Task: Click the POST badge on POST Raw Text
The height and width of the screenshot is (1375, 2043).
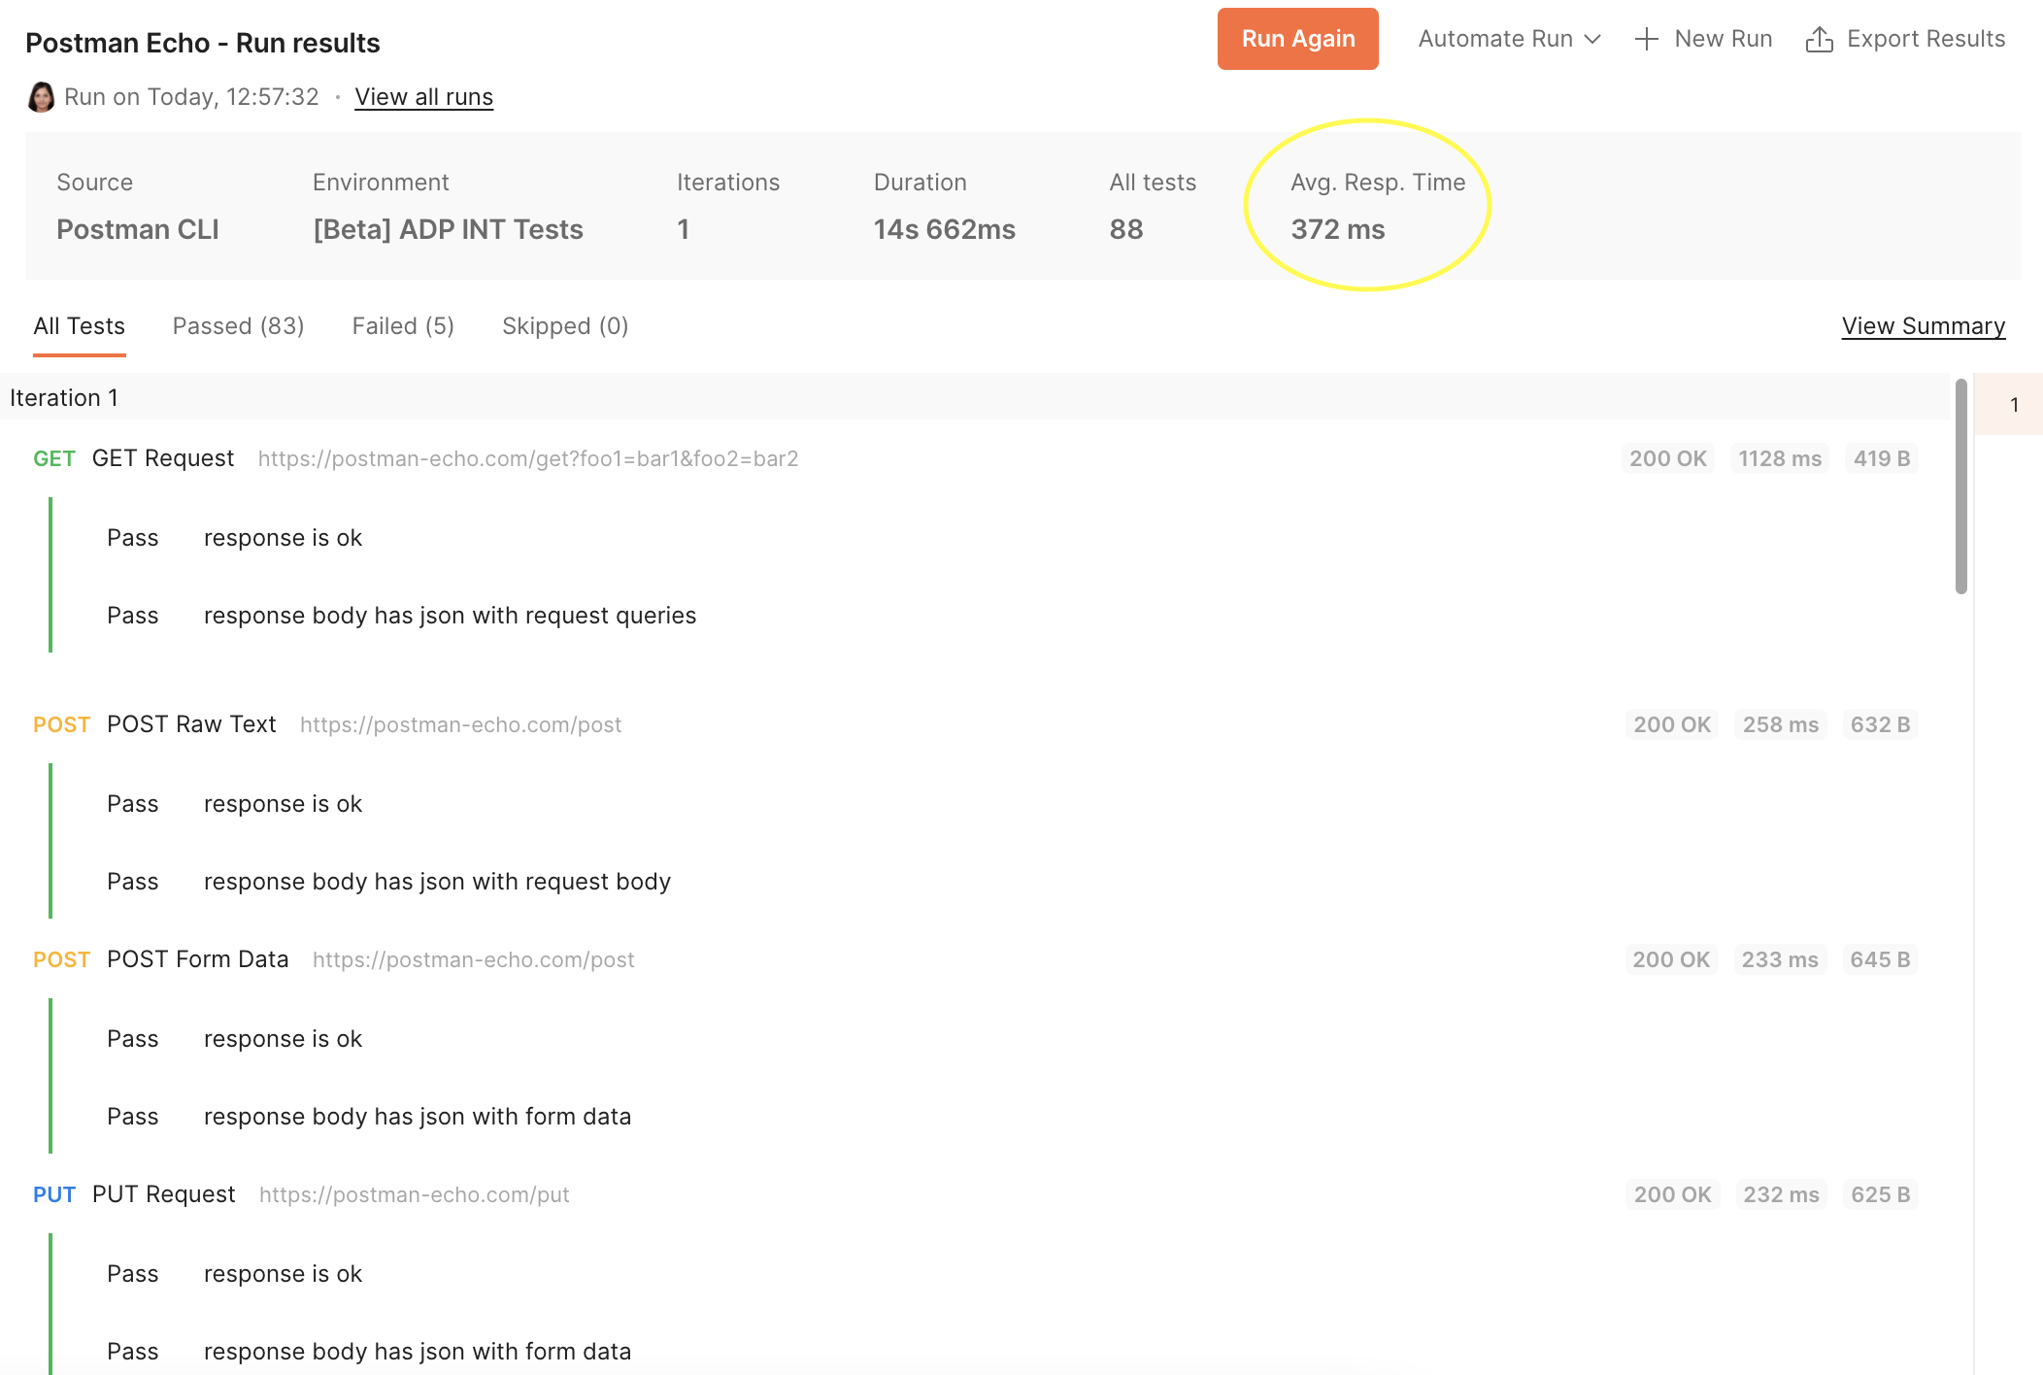Action: coord(62,723)
